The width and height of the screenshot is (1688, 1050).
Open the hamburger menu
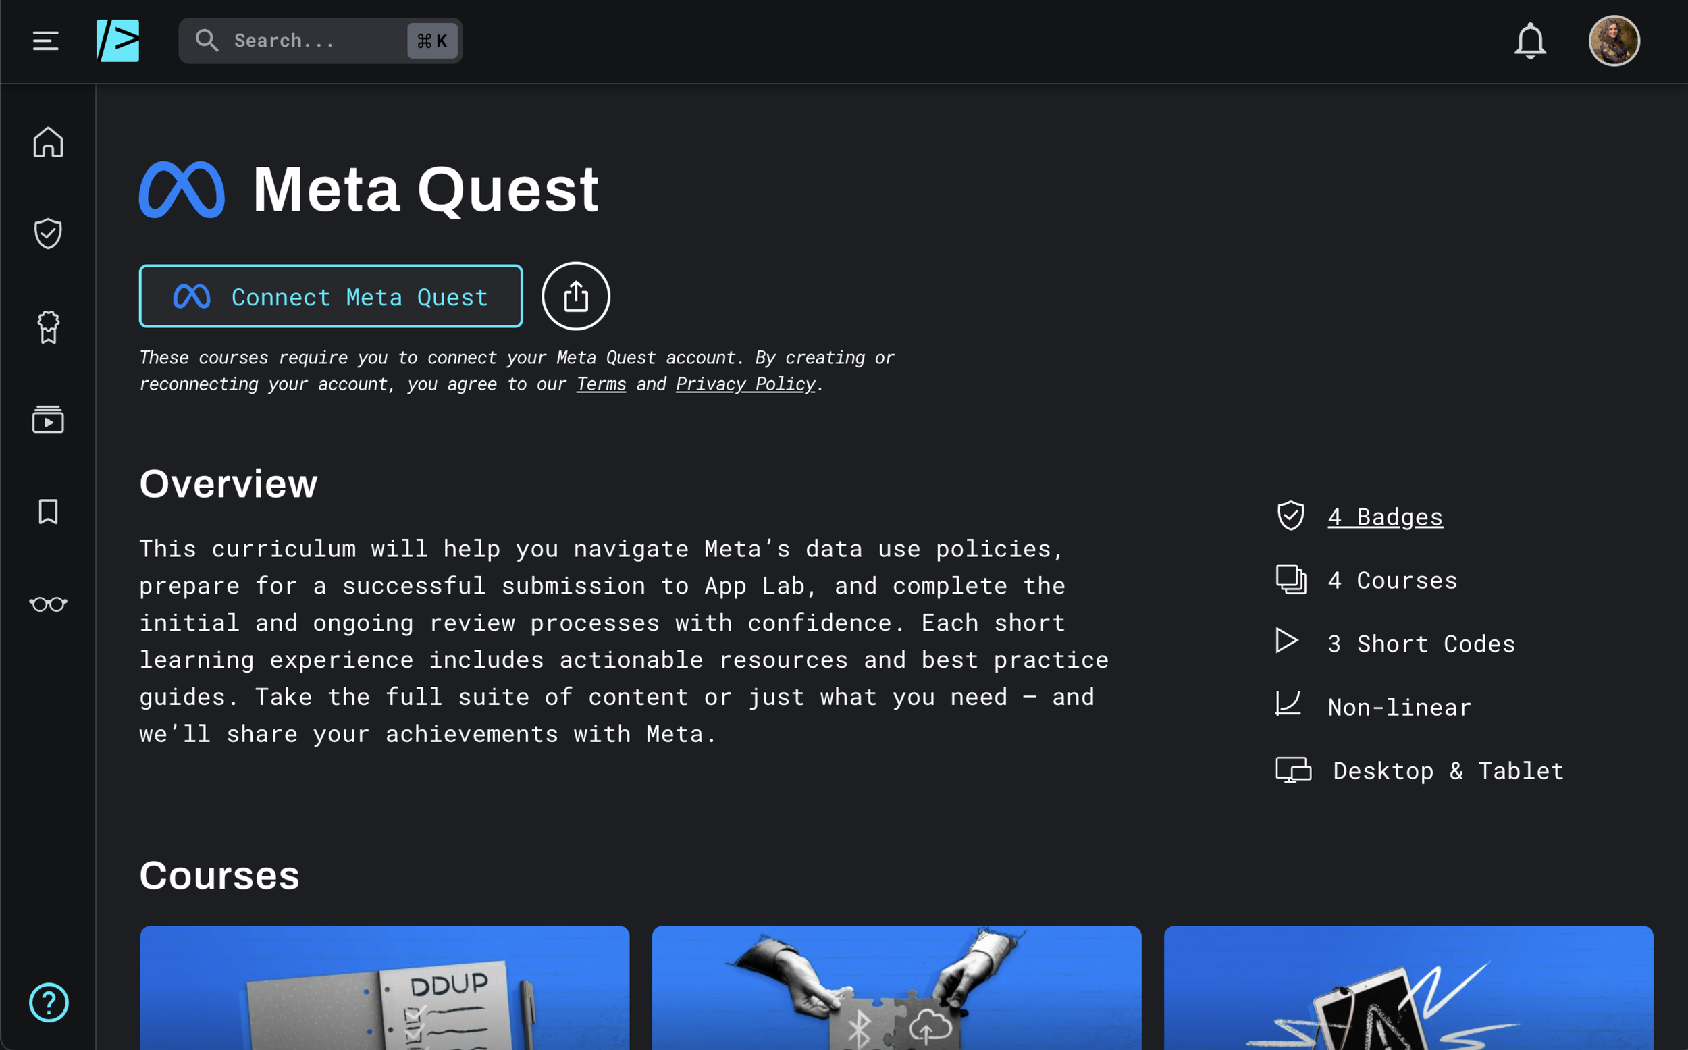coord(46,41)
